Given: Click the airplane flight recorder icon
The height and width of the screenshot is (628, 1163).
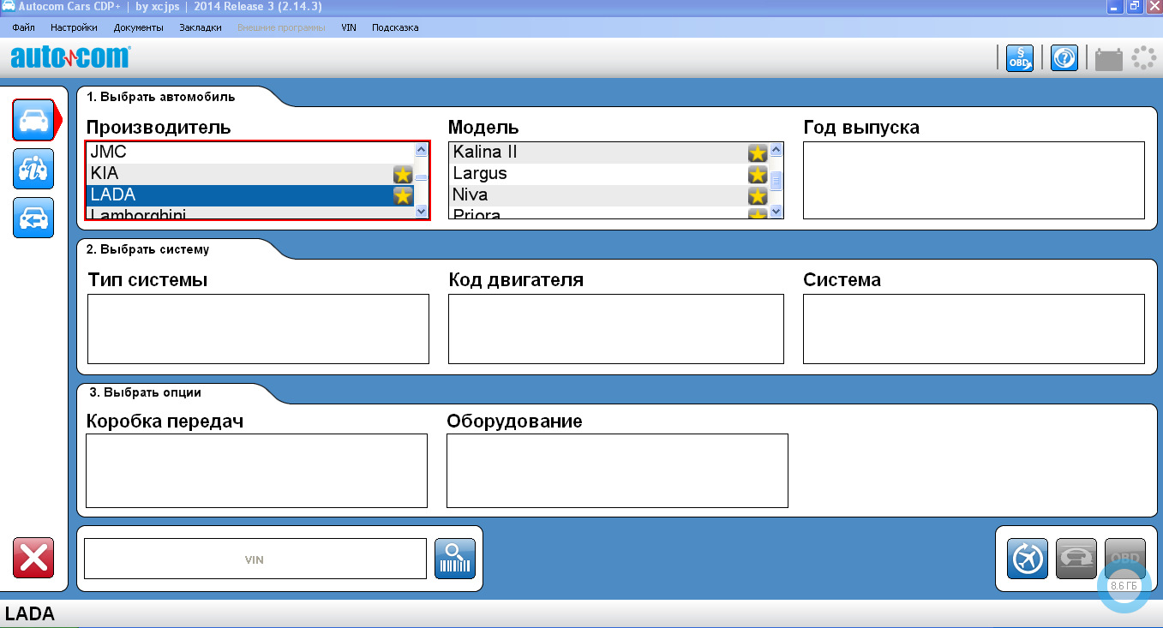Looking at the screenshot, I should (x=1028, y=559).
